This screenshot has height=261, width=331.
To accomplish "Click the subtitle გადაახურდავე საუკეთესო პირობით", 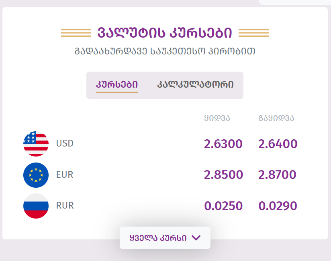I will click(165, 51).
